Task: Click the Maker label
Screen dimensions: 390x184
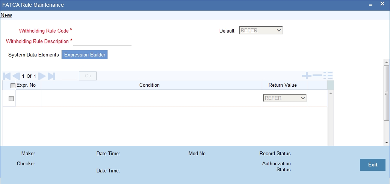Action: (x=28, y=153)
